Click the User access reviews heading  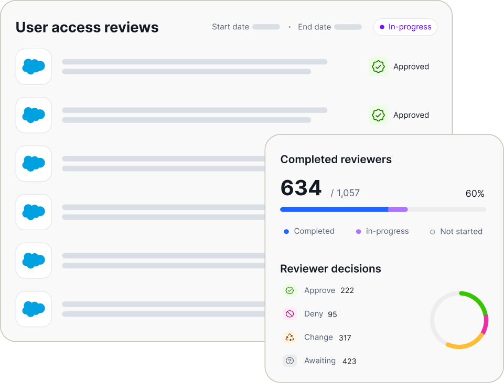[87, 27]
